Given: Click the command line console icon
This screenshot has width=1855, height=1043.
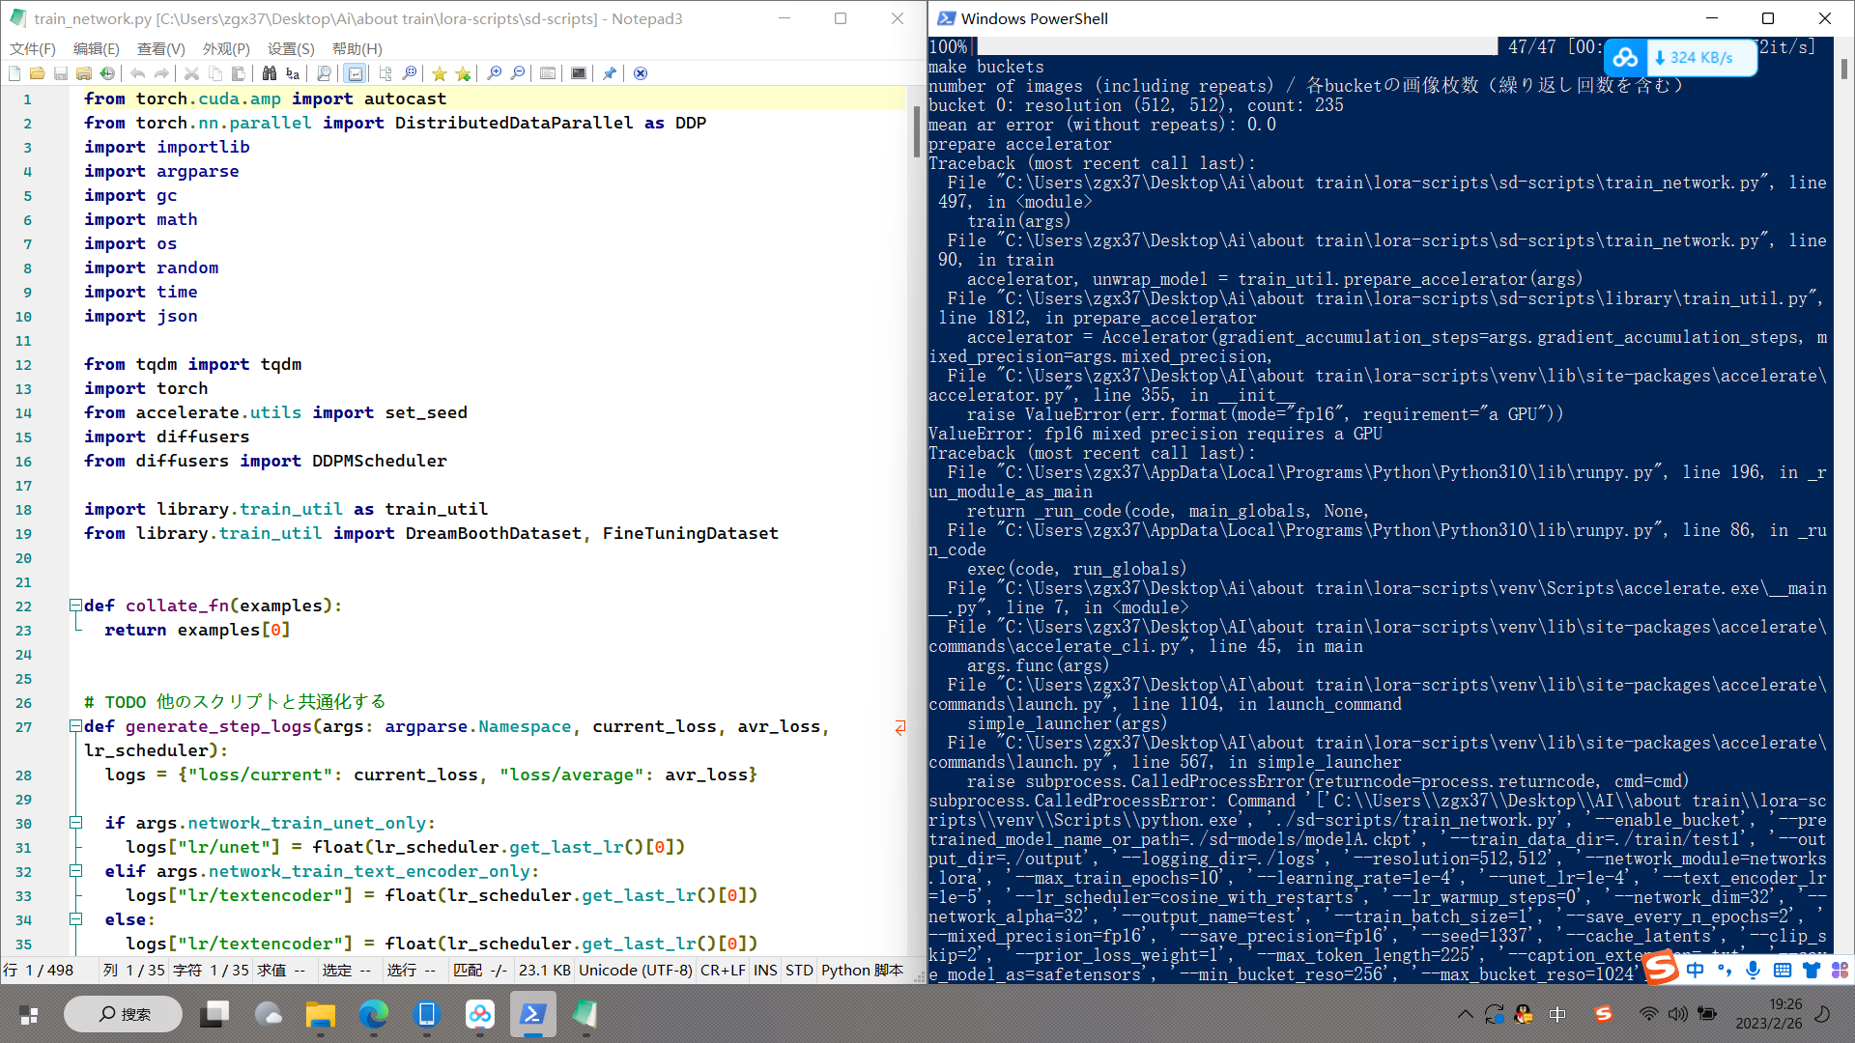Looking at the screenshot, I should pyautogui.click(x=579, y=73).
